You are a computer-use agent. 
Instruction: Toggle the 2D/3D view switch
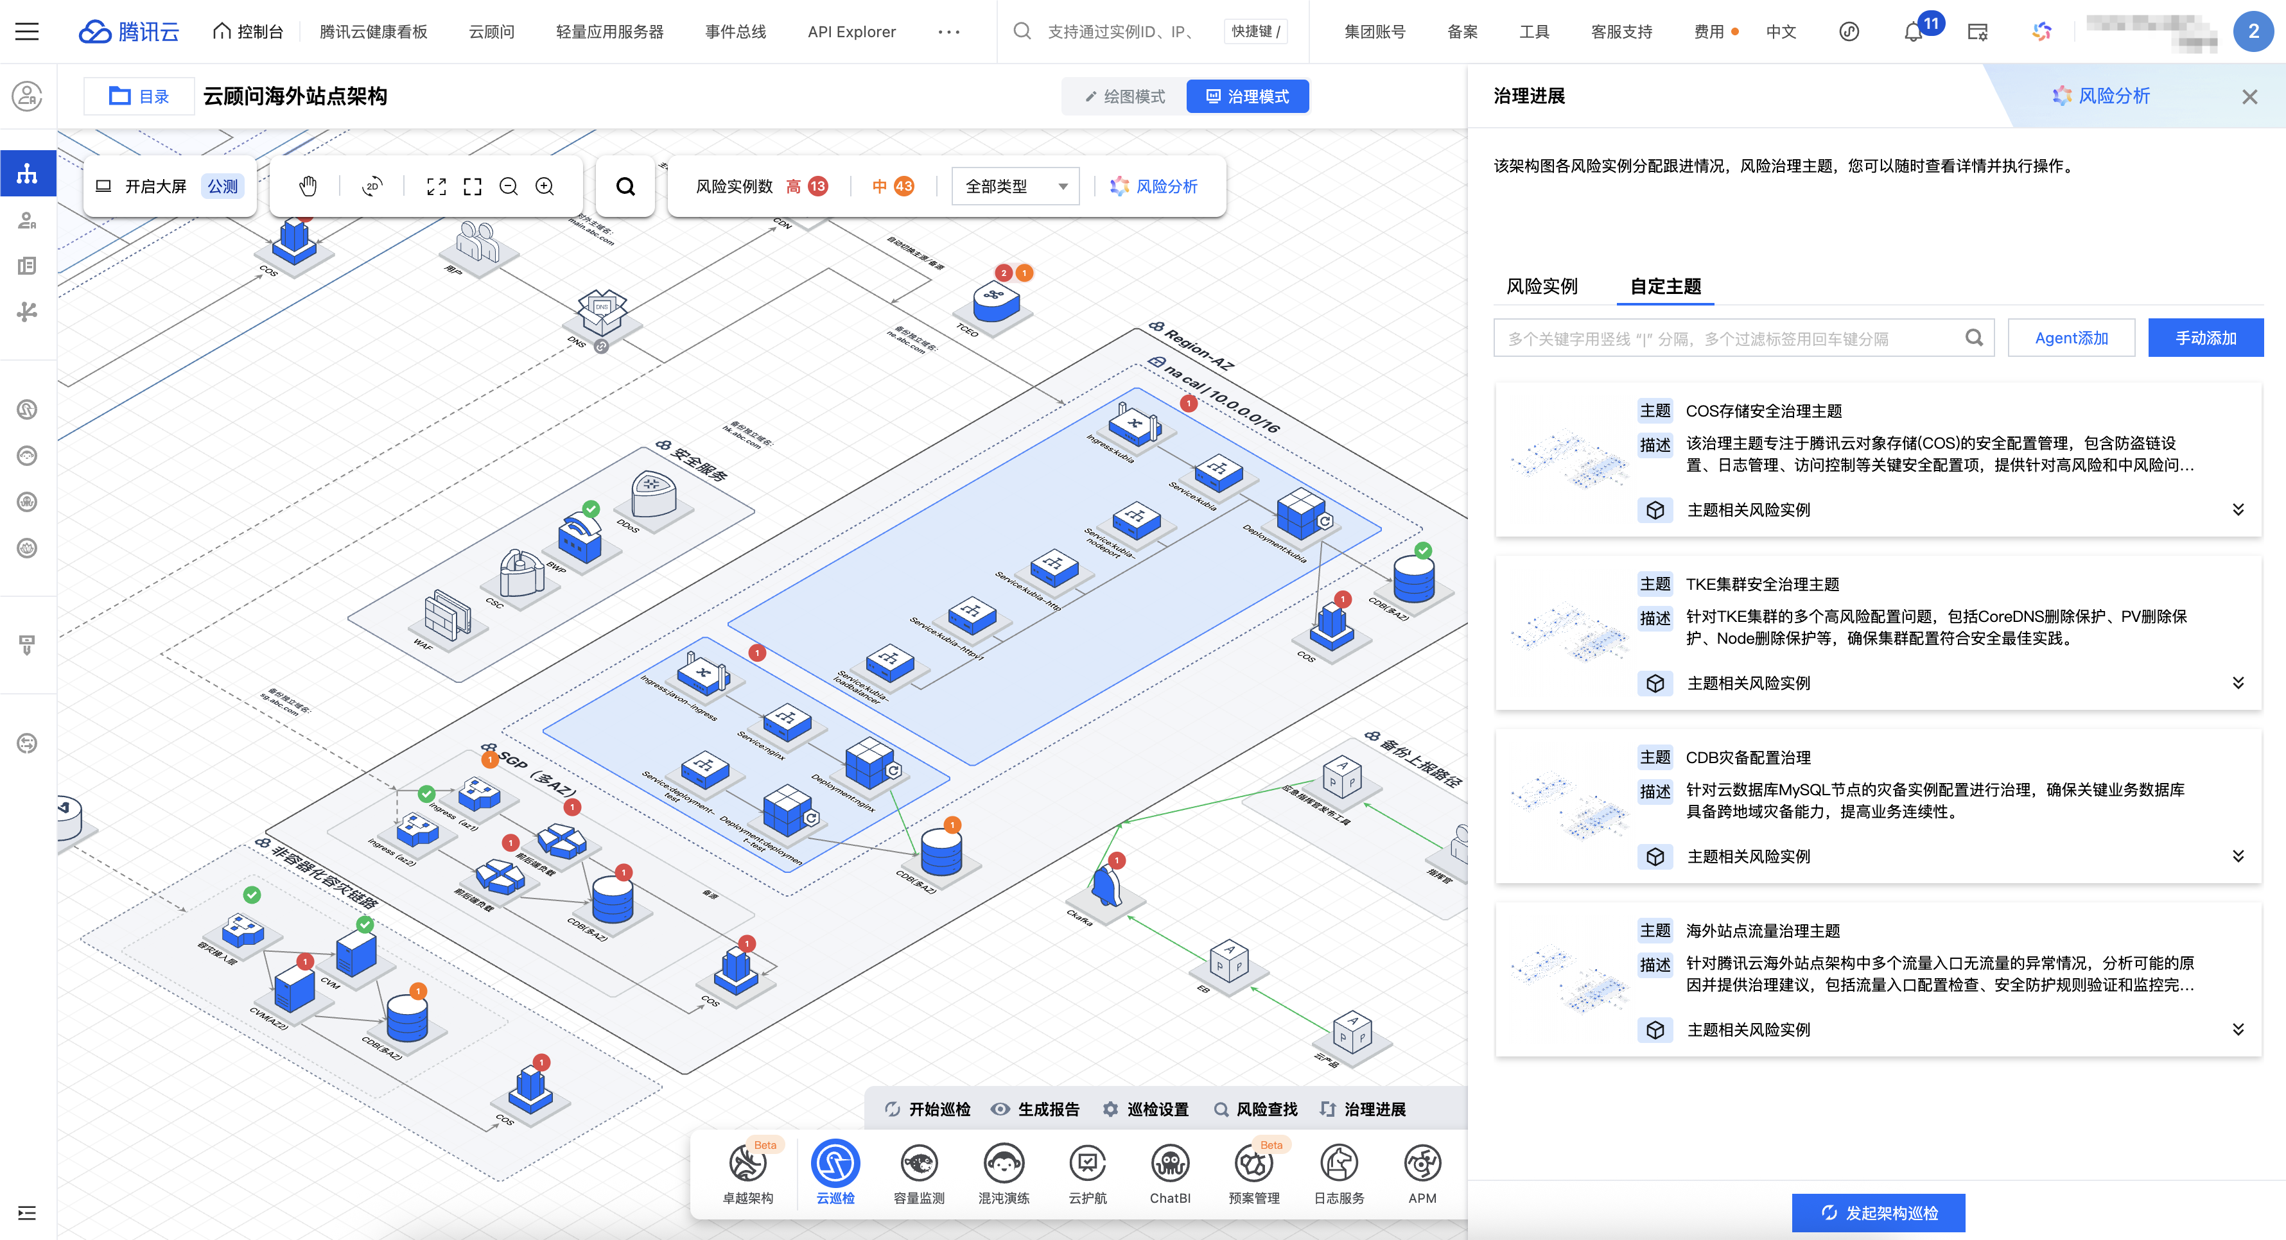point(372,186)
